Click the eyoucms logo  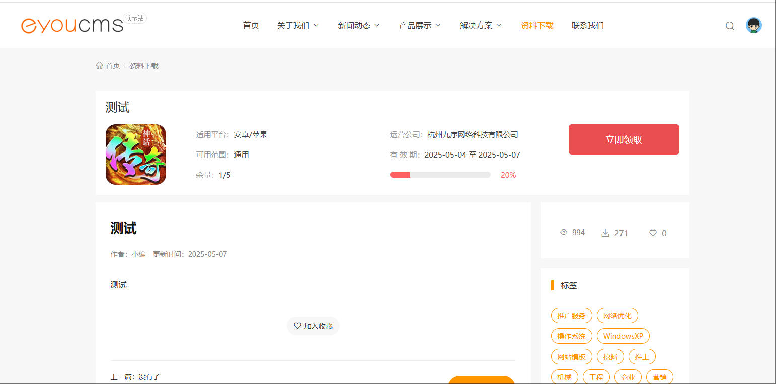coord(72,26)
